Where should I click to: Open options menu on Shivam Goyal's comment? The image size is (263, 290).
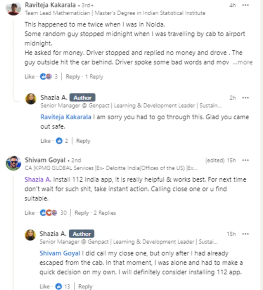245,160
